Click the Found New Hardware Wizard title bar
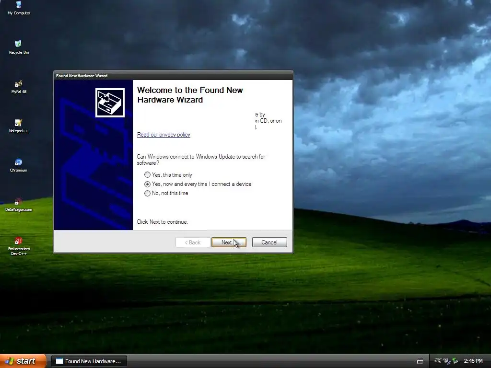 point(173,75)
